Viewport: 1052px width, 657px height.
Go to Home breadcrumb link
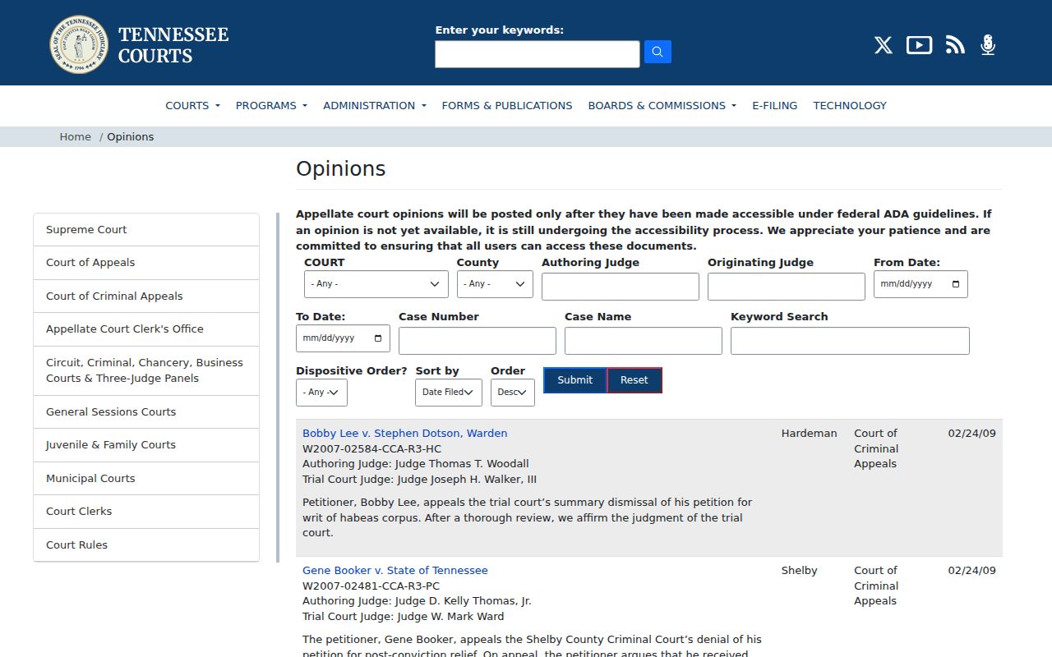click(x=75, y=137)
